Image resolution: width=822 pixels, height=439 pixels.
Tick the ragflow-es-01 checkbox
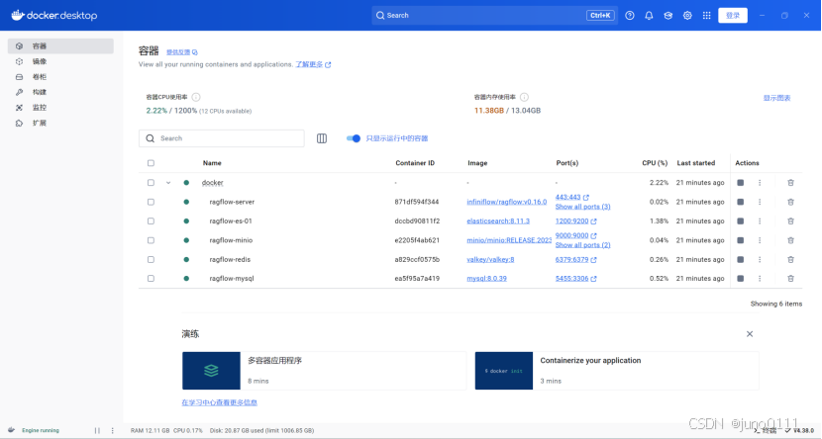click(x=151, y=221)
